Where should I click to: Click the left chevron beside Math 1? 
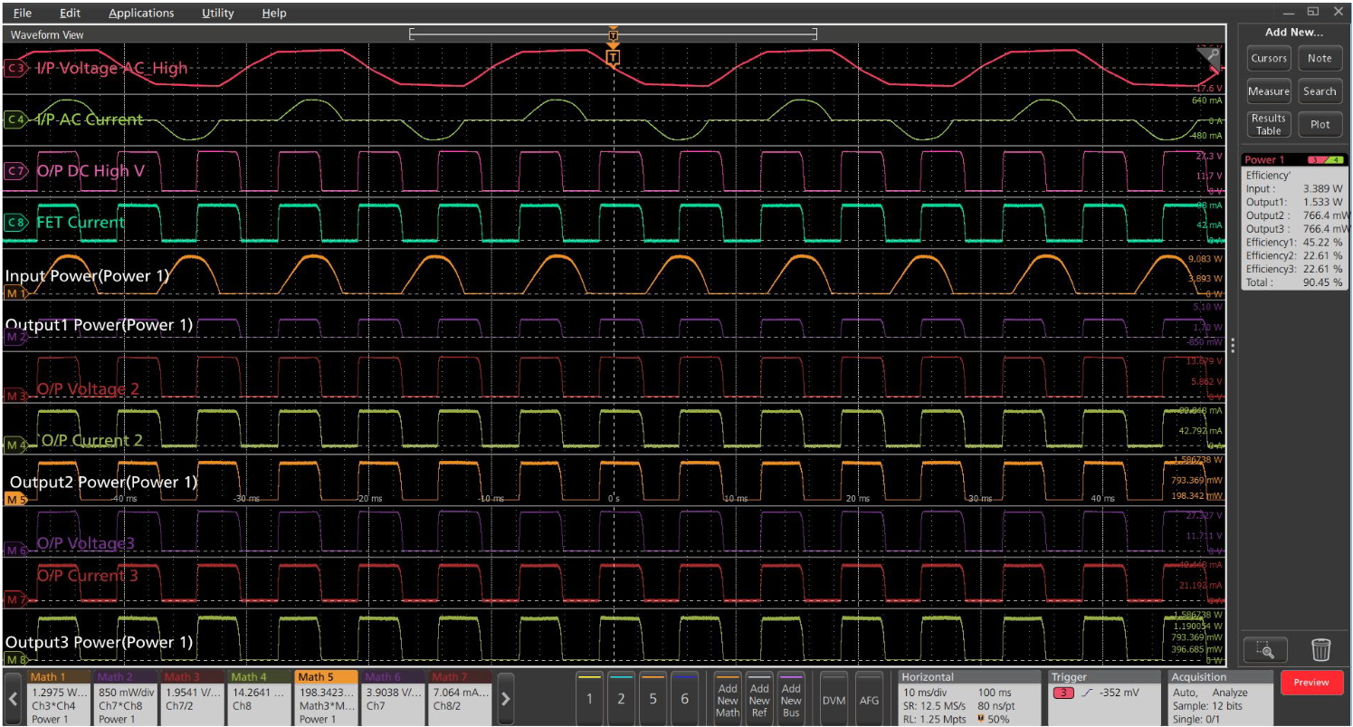pos(13,697)
